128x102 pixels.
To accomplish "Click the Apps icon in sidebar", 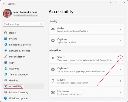I will 6,62.
